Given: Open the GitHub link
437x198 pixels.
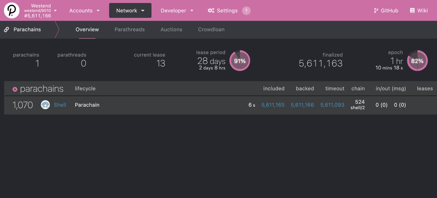Looking at the screenshot, I should pyautogui.click(x=389, y=11).
